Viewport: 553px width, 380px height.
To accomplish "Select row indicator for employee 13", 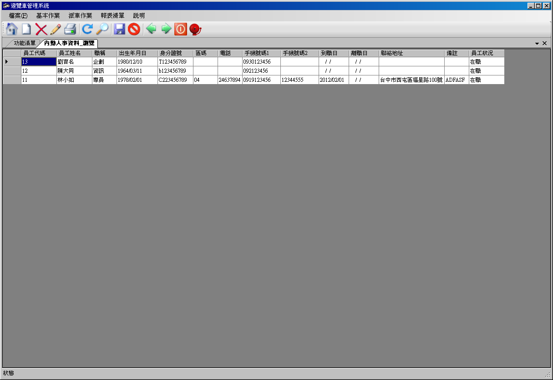I will 12,61.
